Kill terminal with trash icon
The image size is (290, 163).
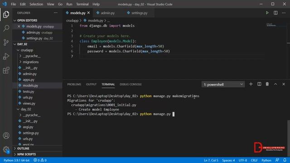click(x=267, y=84)
